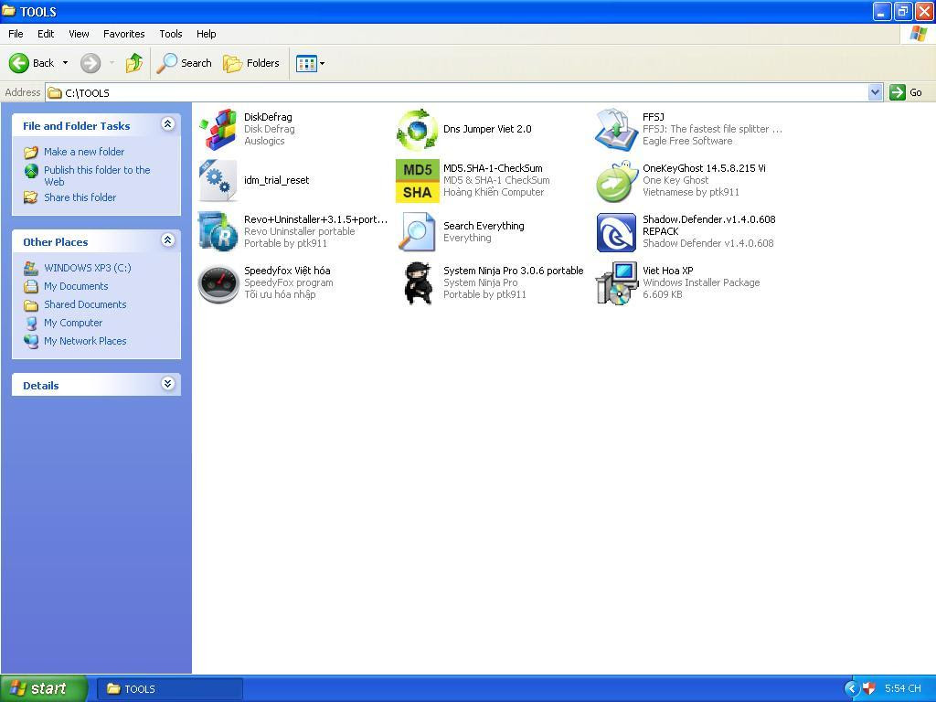The height and width of the screenshot is (702, 936).
Task: Click Make a new folder link
Action: [x=84, y=153]
